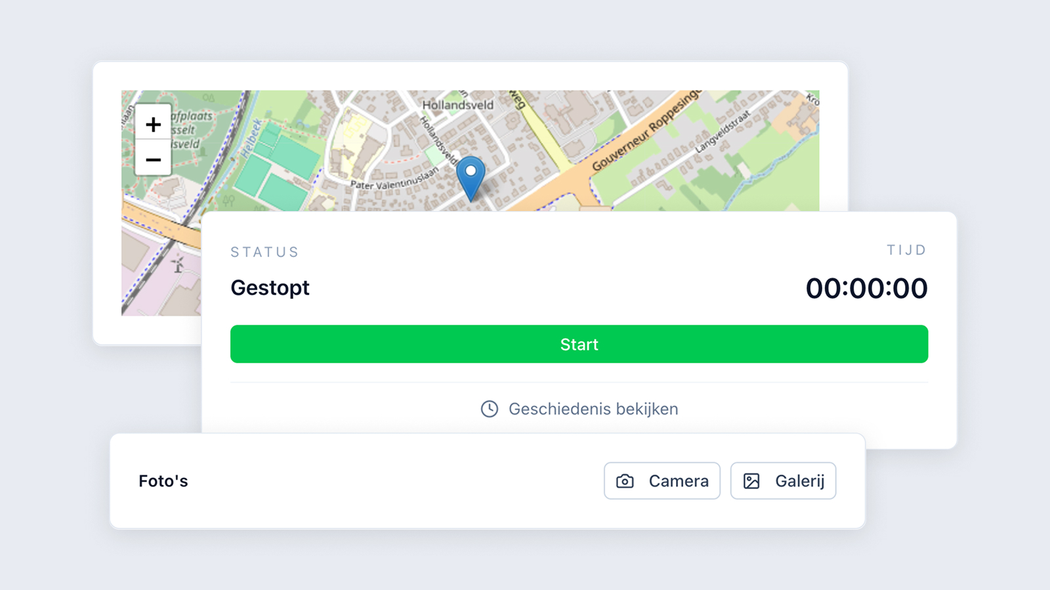Viewport: 1050px width, 590px height.
Task: Click the windmill symbol on the map
Action: click(178, 264)
